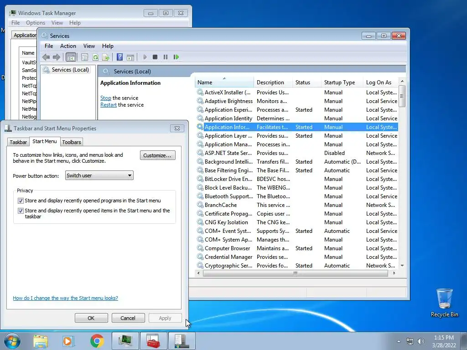Select CNG Key Isolation service row
The height and width of the screenshot is (350, 467).
[x=297, y=222]
